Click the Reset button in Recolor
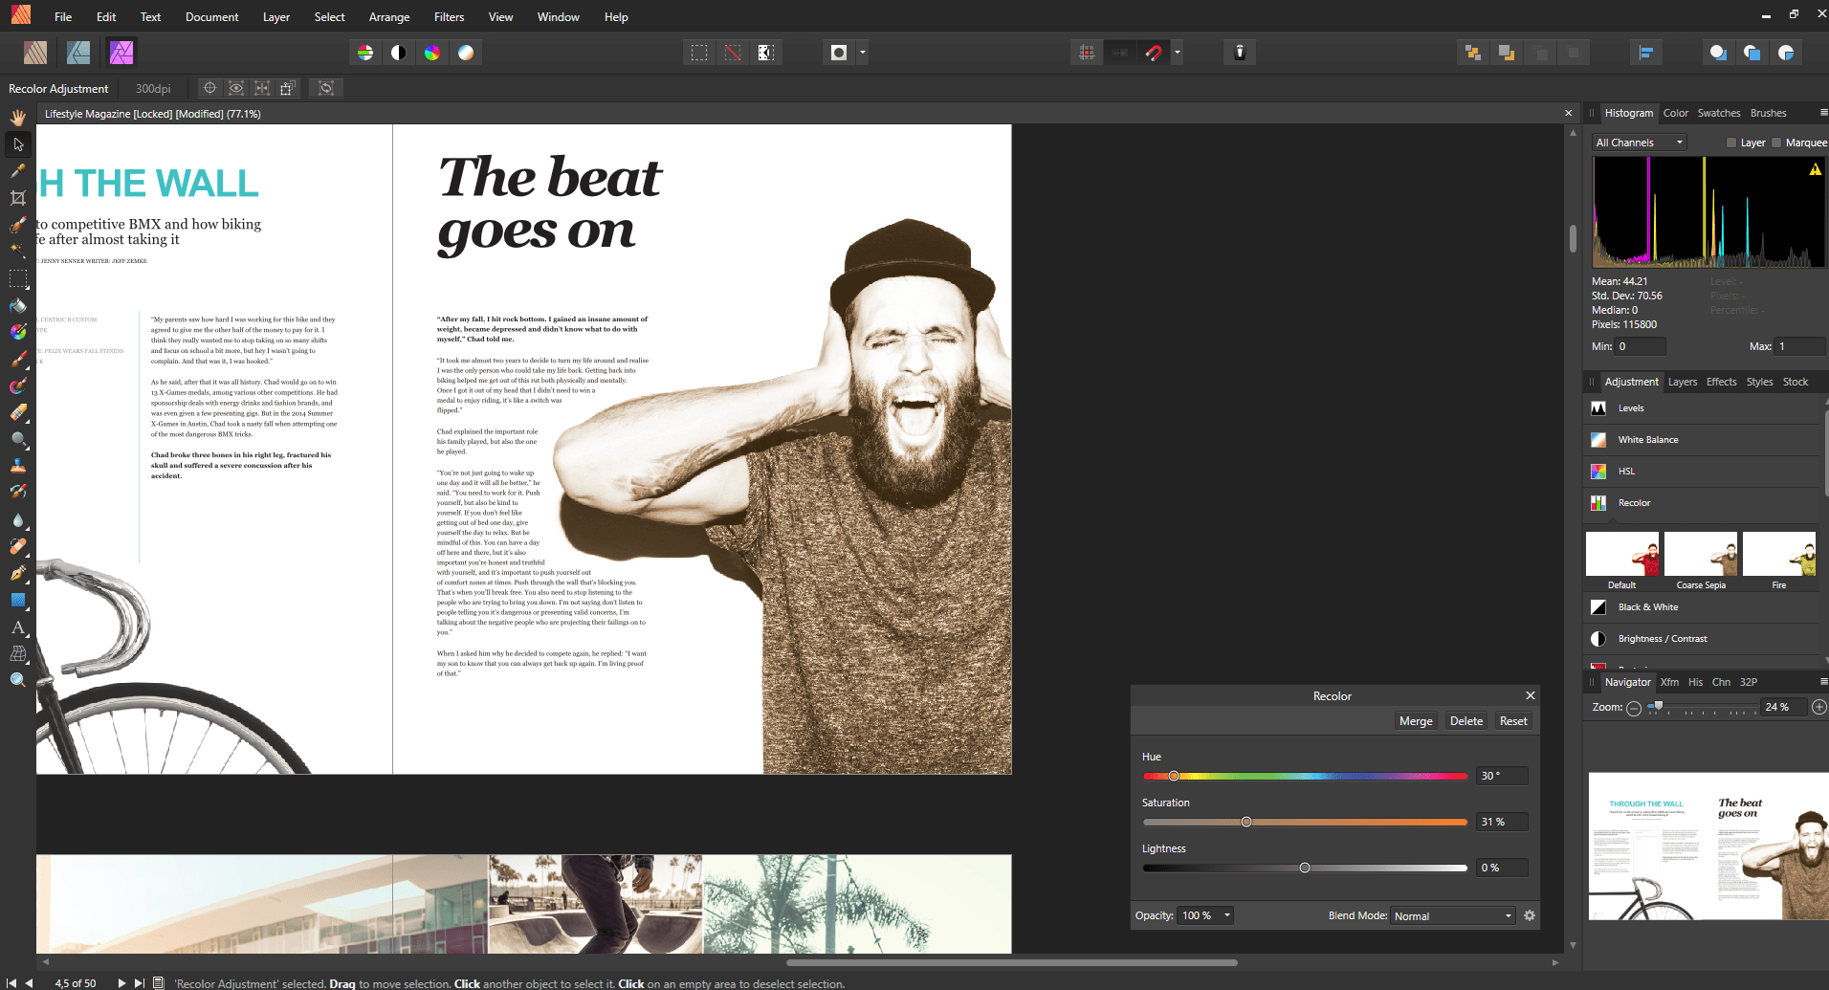This screenshot has width=1829, height=990. 1513,721
